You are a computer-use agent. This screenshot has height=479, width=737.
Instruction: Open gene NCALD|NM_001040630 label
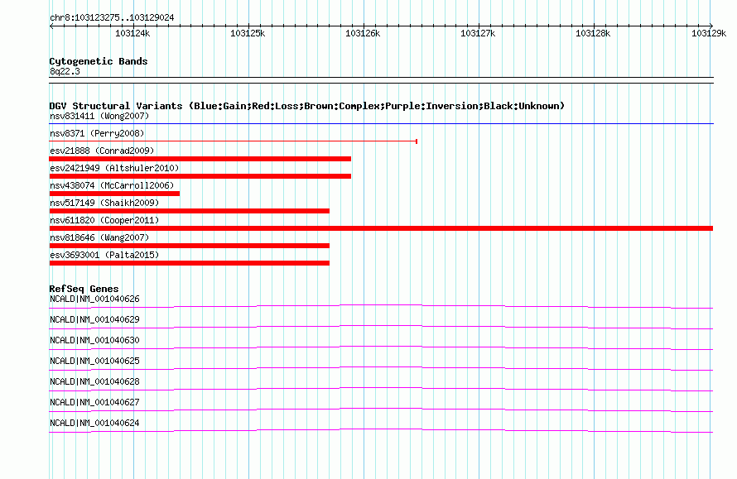[94, 341]
